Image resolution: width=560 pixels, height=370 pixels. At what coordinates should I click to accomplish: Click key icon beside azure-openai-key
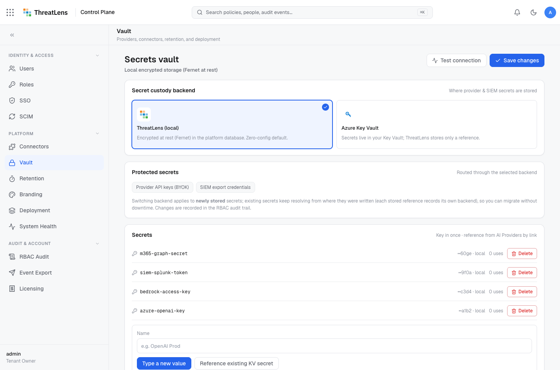coord(135,311)
